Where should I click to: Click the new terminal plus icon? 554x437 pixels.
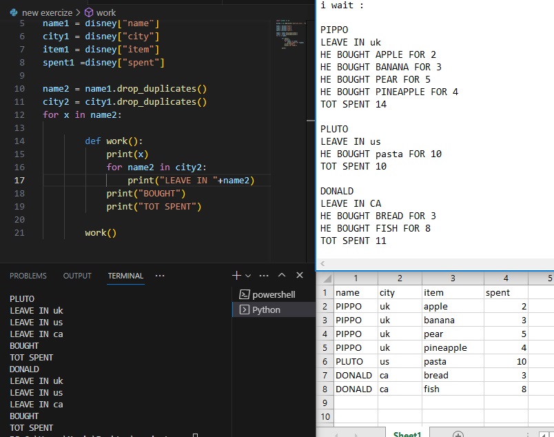click(236, 276)
